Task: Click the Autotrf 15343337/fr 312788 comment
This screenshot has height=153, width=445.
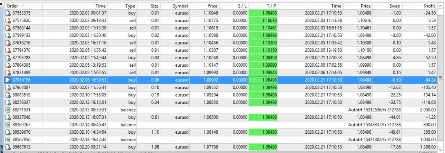Action: pyautogui.click(x=375, y=125)
